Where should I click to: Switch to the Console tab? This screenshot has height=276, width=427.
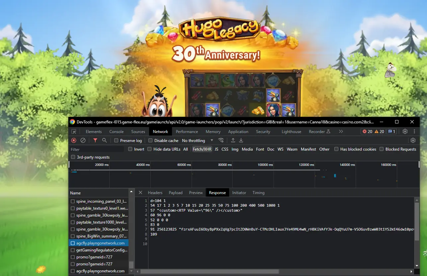117,132
